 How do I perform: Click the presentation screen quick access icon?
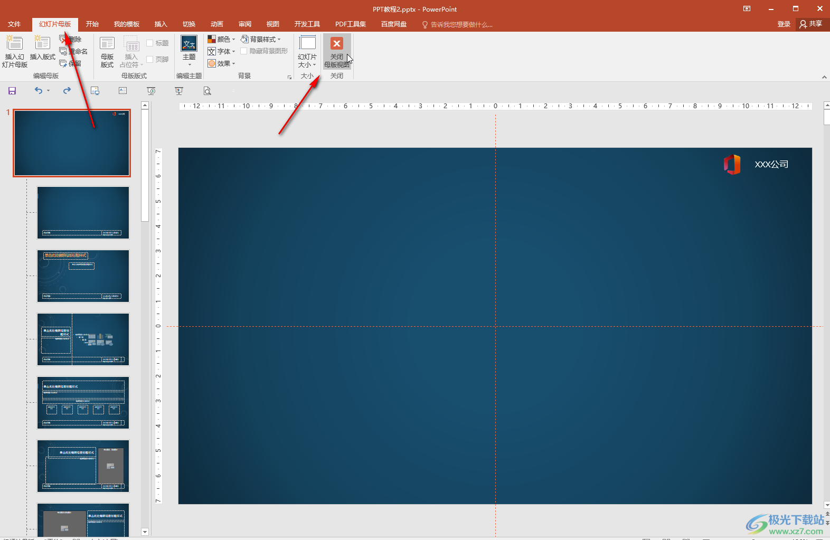click(179, 91)
